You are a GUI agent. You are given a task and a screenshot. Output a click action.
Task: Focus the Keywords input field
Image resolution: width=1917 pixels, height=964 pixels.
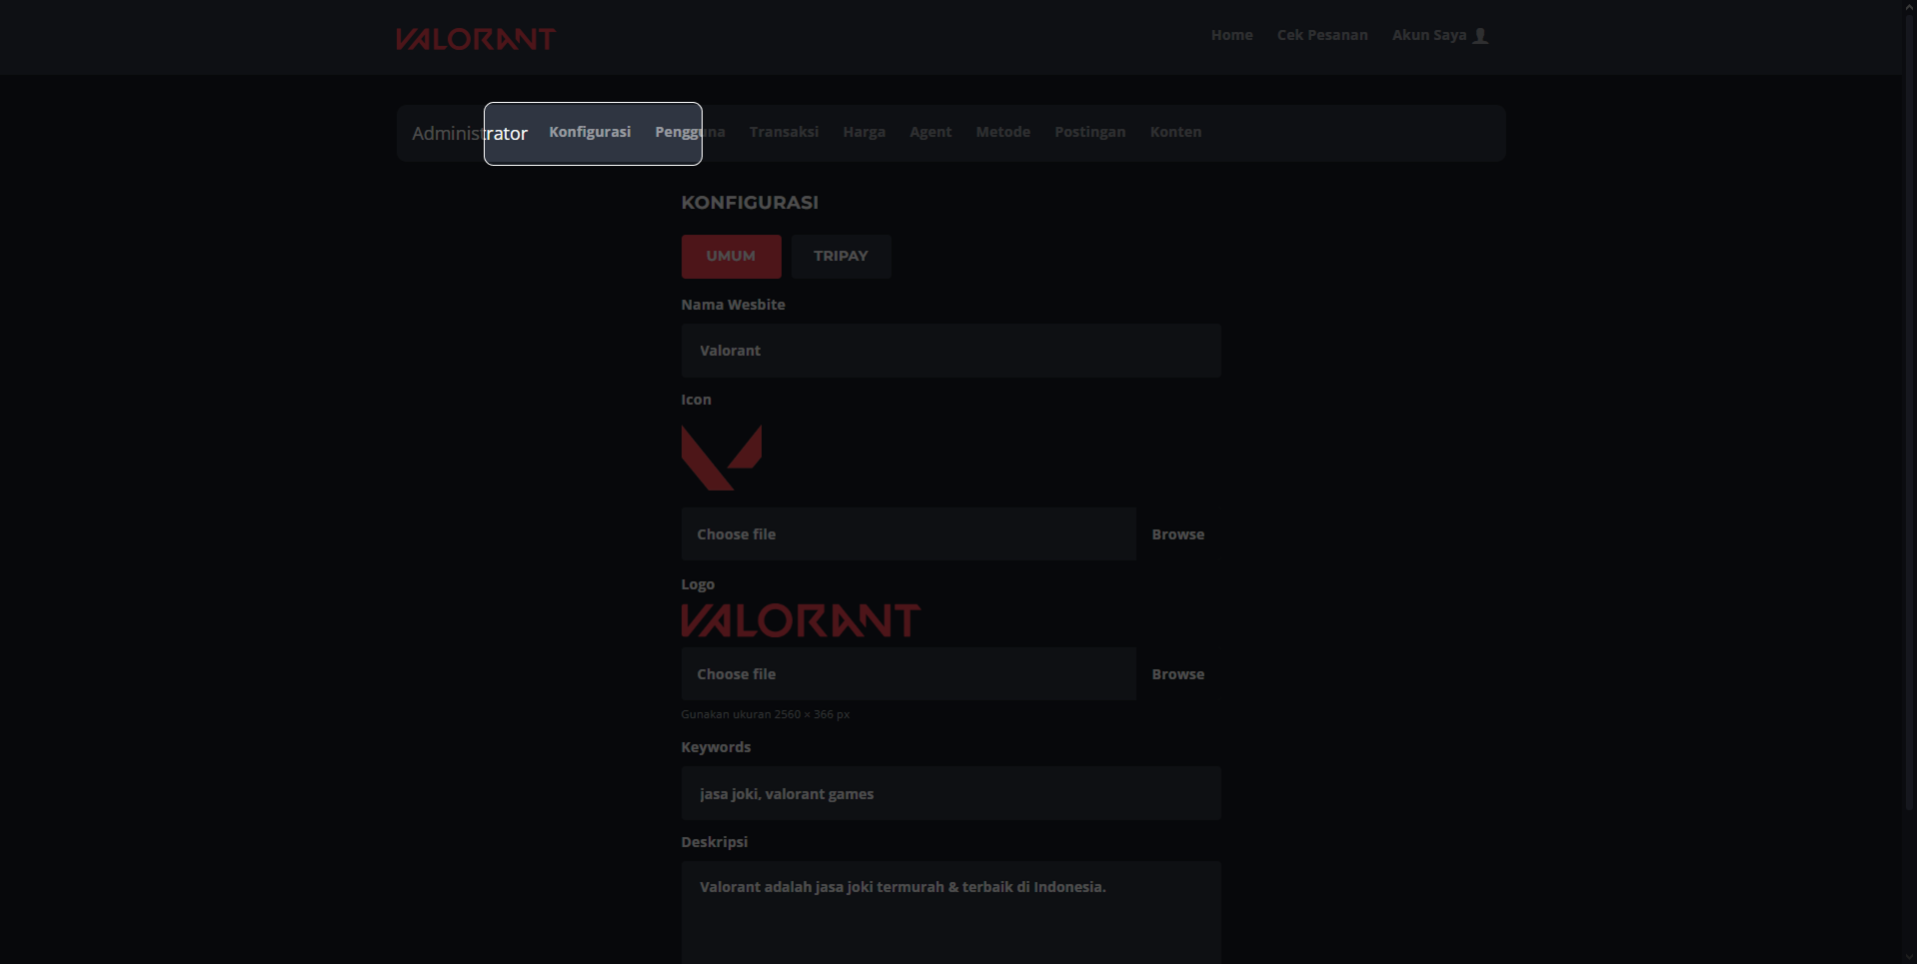coord(952,794)
